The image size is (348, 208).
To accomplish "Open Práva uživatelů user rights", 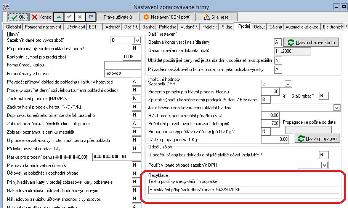I will (x=118, y=17).
